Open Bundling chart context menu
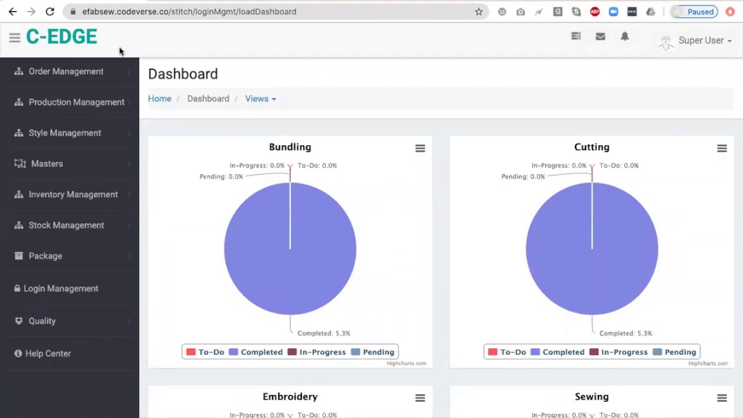Screen dimensions: 743x418 click(x=420, y=149)
